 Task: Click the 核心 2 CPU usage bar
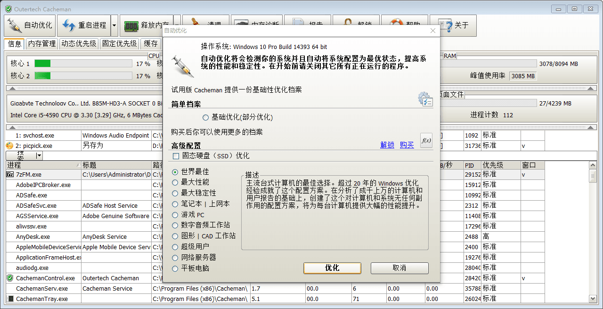[83, 75]
